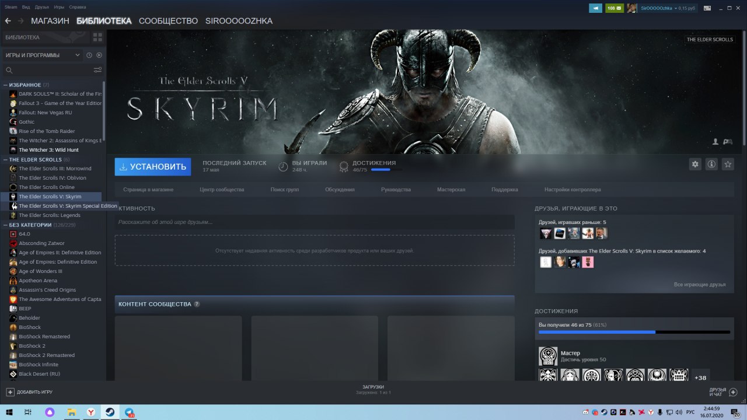Open Настройки контроллера link
Image resolution: width=747 pixels, height=420 pixels.
pyautogui.click(x=573, y=190)
